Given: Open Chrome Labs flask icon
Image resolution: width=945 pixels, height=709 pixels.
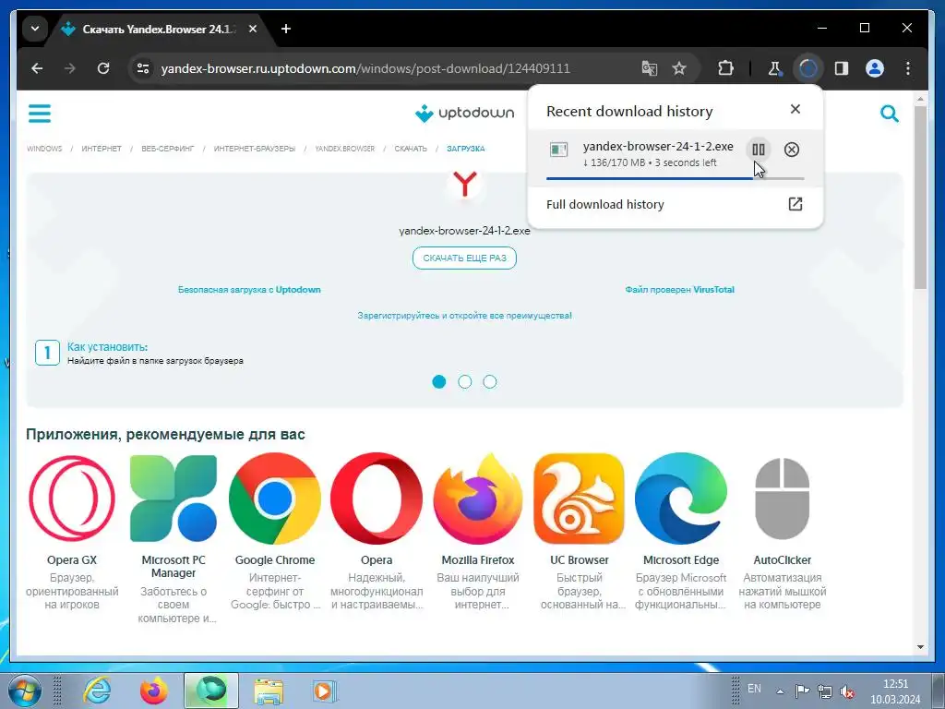Looking at the screenshot, I should [x=774, y=68].
